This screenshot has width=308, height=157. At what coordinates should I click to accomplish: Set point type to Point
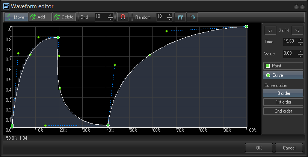pos(283,66)
